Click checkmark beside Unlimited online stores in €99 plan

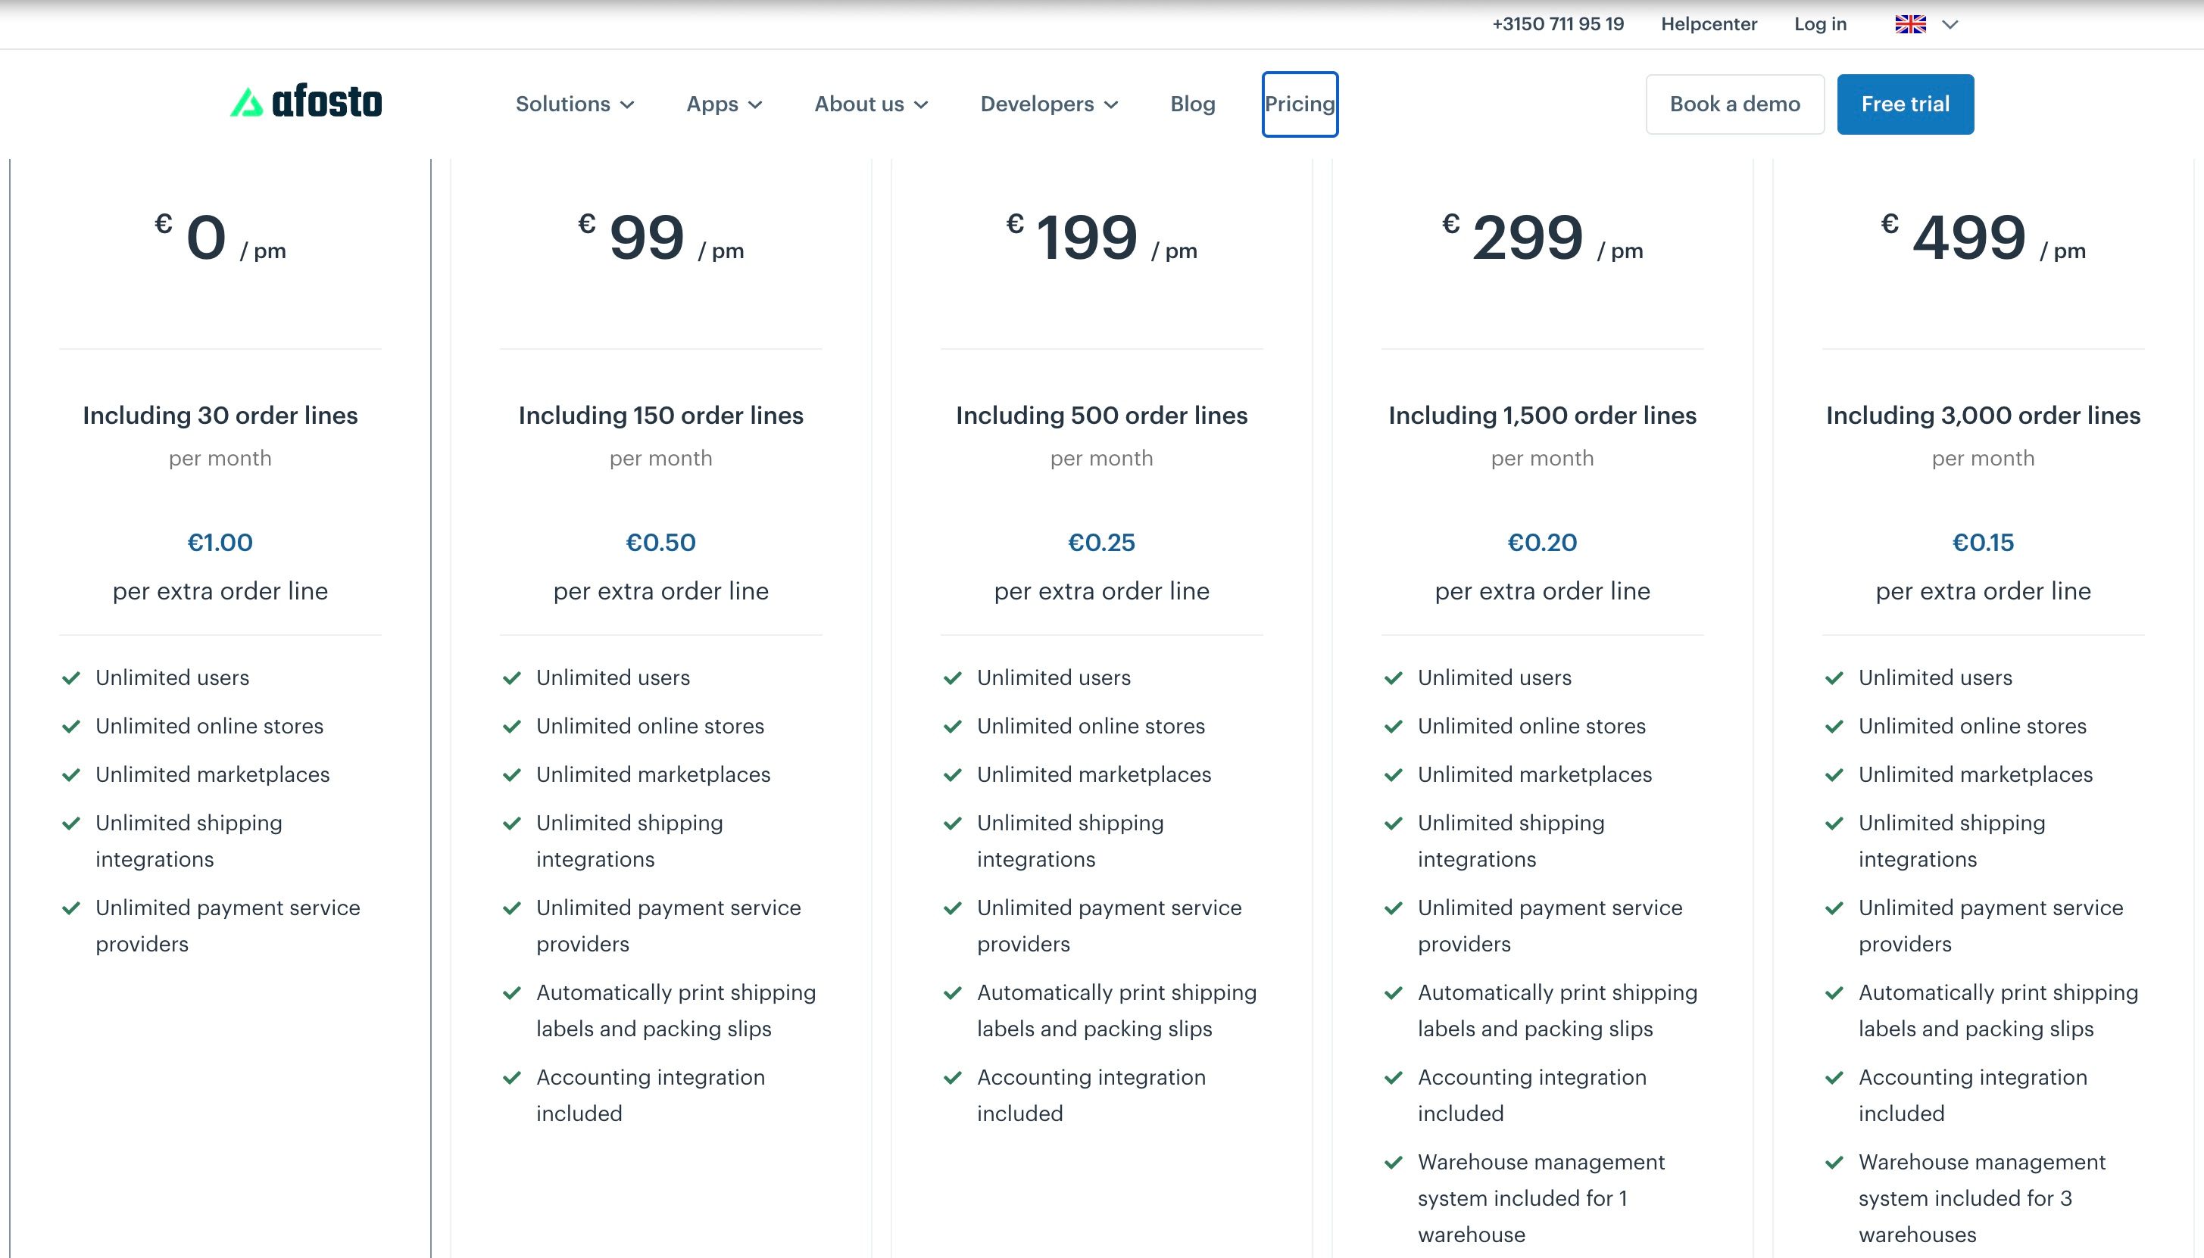click(x=513, y=727)
